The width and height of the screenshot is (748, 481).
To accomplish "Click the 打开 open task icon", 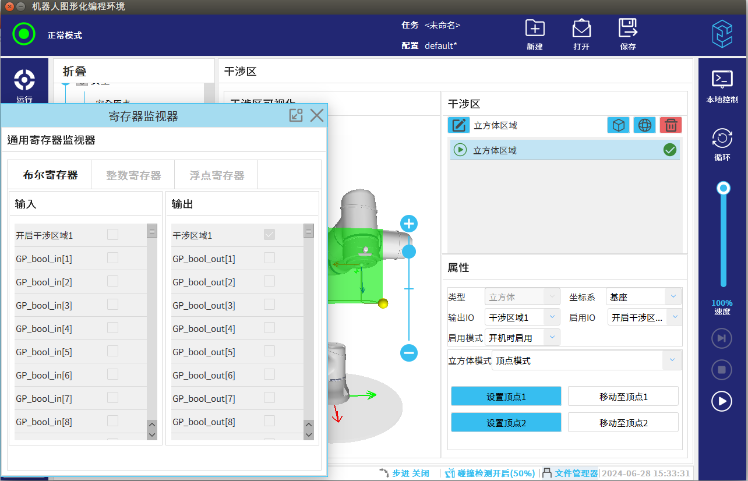I will (581, 29).
